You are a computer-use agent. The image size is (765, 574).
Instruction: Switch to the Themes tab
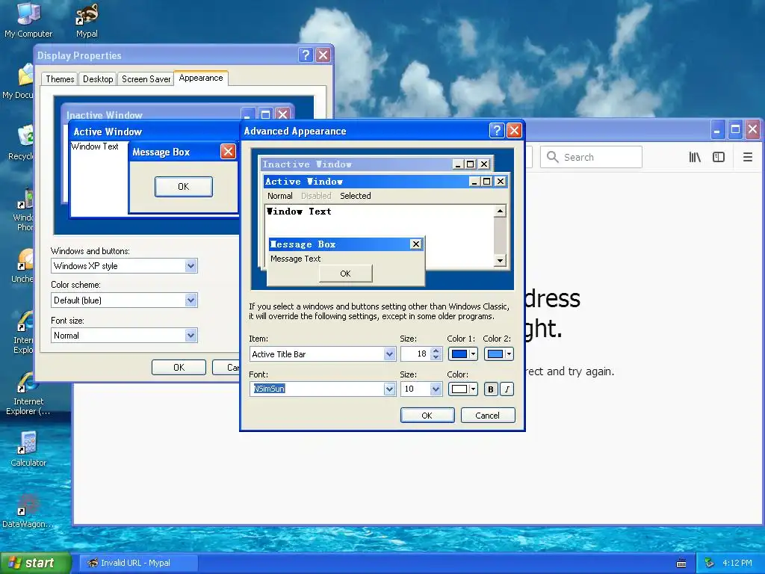click(60, 79)
